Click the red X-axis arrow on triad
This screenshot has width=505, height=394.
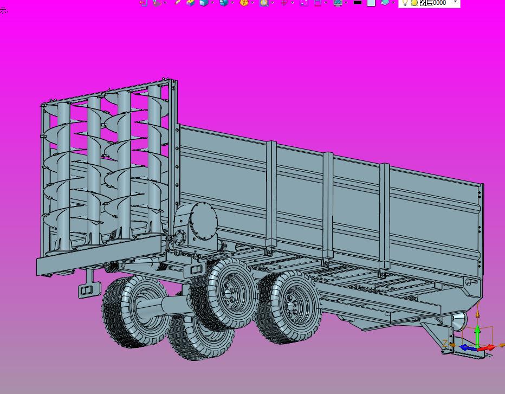pos(487,347)
